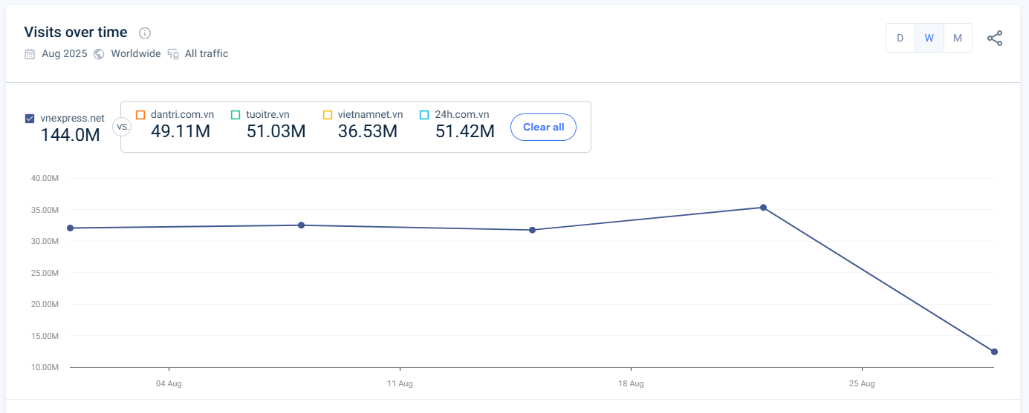Switch to daily (D) granularity
Viewport: 1029px width, 413px height.
click(x=900, y=38)
